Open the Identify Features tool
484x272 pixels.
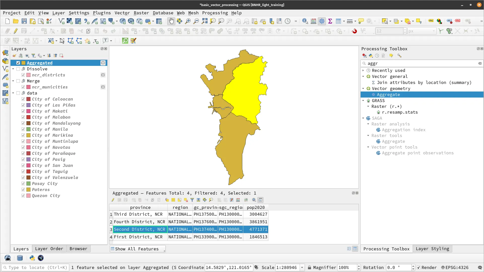tap(305, 21)
